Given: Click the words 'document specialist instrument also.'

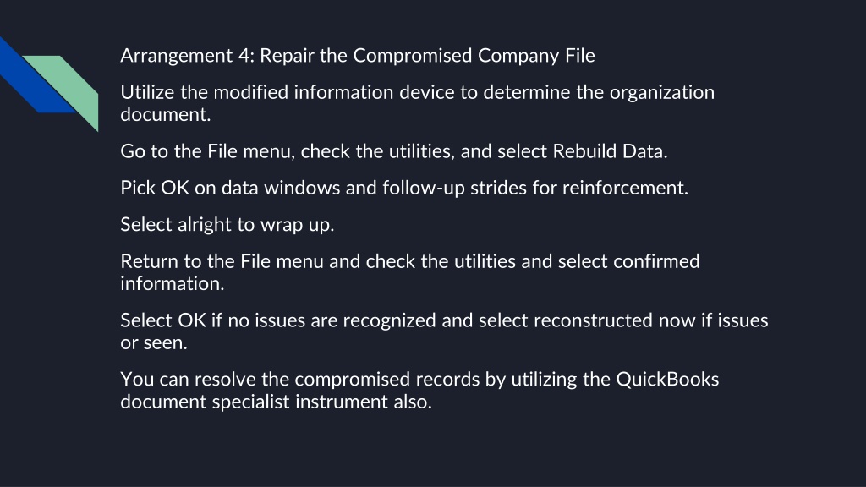Looking at the screenshot, I should coord(277,402).
